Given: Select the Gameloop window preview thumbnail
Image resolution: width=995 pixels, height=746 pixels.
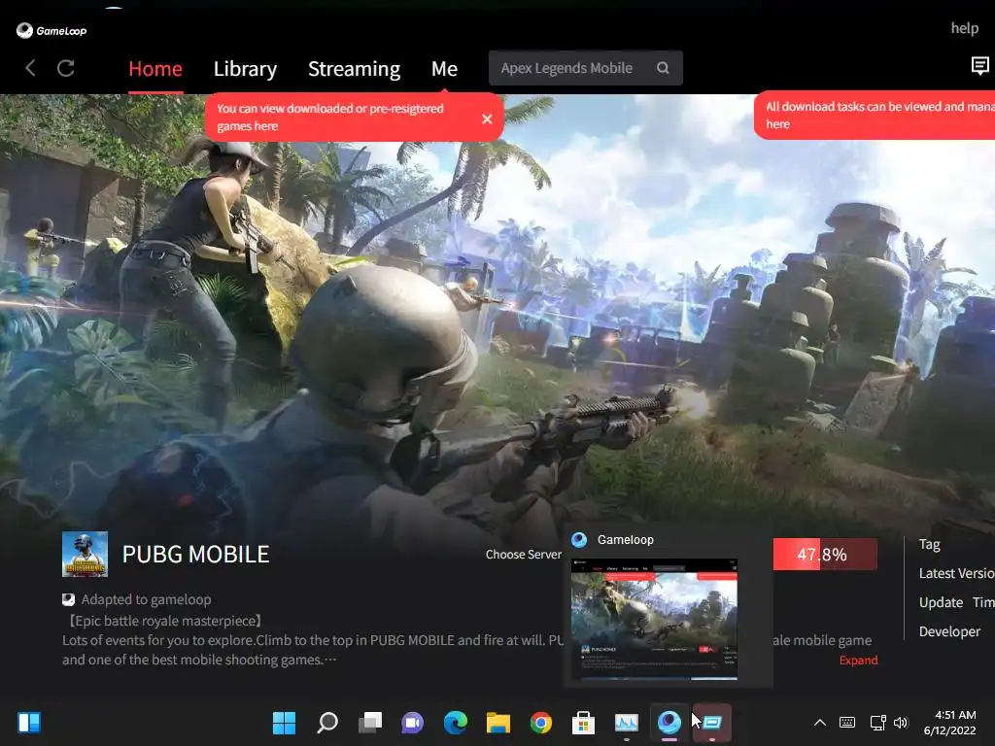Looking at the screenshot, I should tap(654, 619).
